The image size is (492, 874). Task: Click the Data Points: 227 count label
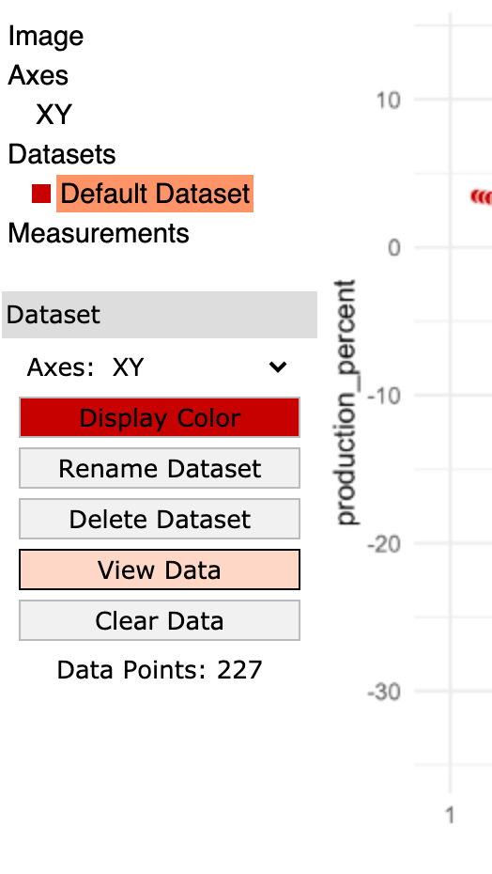point(160,669)
